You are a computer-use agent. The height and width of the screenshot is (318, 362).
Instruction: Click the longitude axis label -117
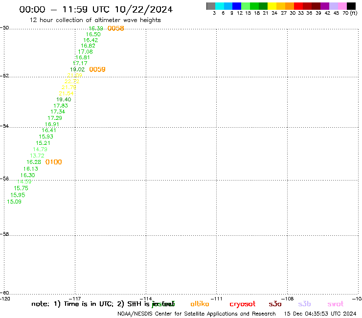tap(75, 298)
